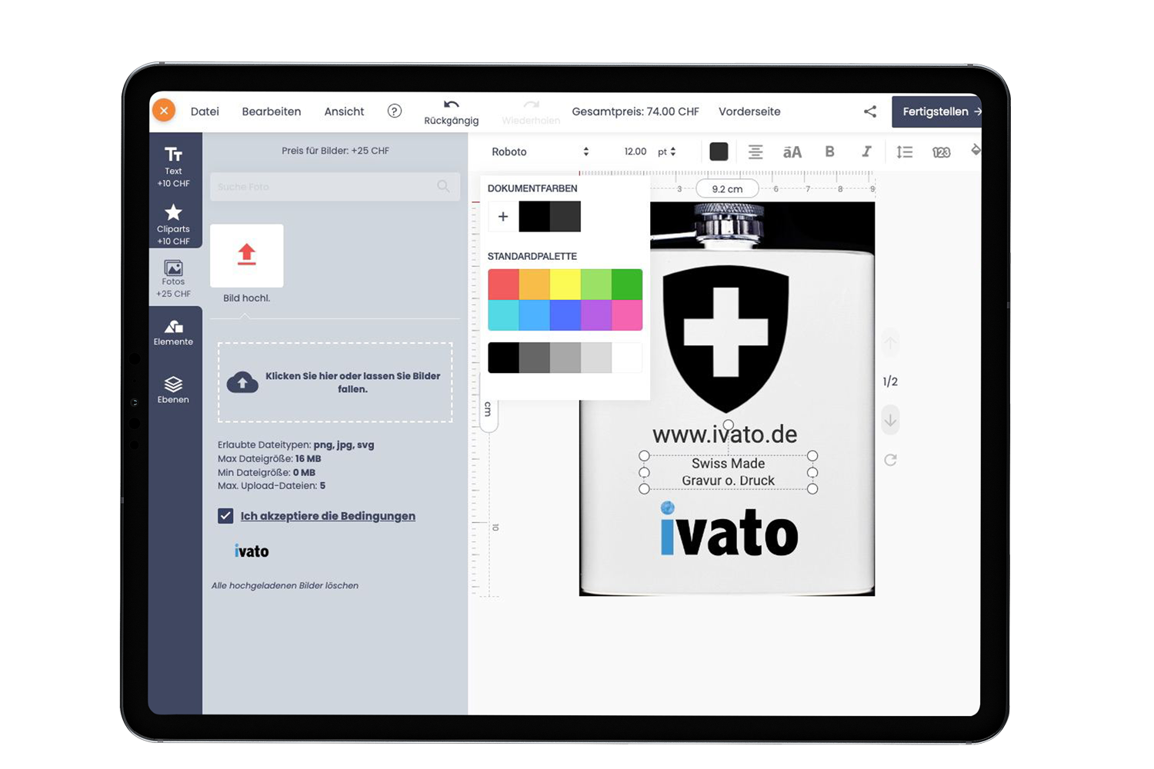The height and width of the screenshot is (769, 1154).
Task: Open the pt unit dropdown
Action: [666, 151]
